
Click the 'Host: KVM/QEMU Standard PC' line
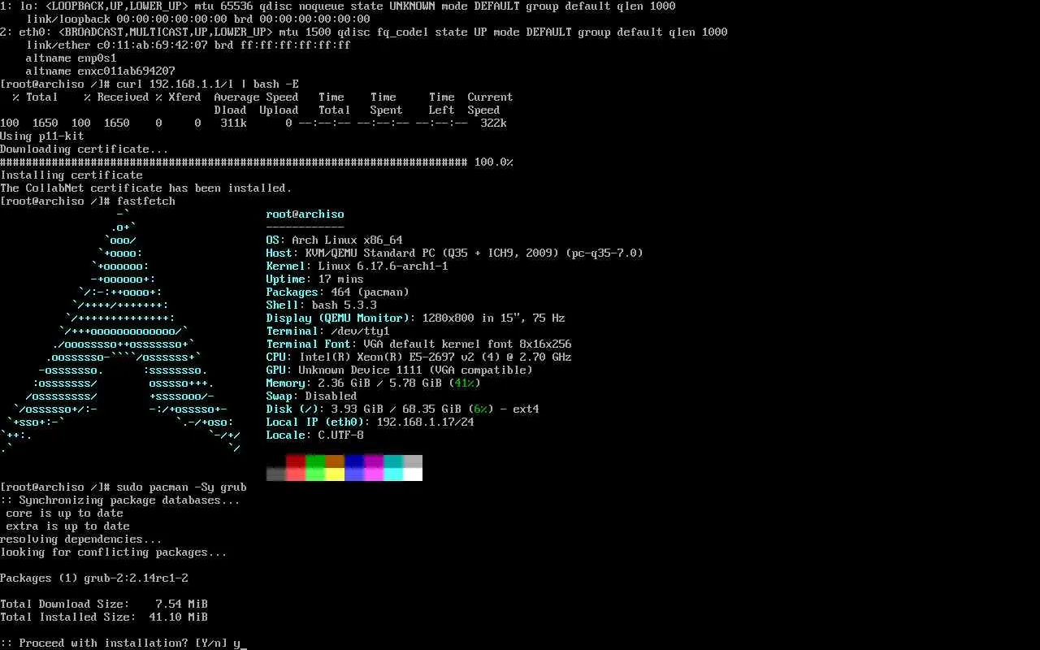pos(455,253)
